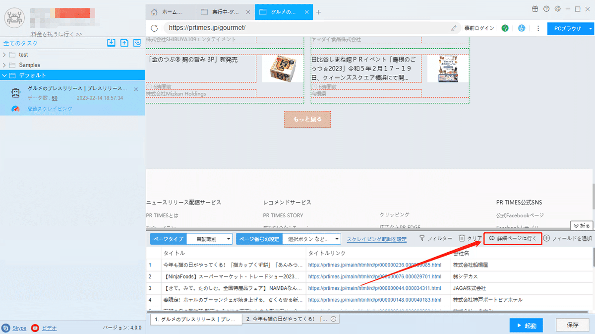Add a new tab with plus icon
The width and height of the screenshot is (595, 334).
(318, 12)
